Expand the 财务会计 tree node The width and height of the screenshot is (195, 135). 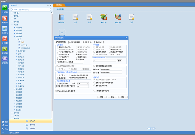point(12,13)
